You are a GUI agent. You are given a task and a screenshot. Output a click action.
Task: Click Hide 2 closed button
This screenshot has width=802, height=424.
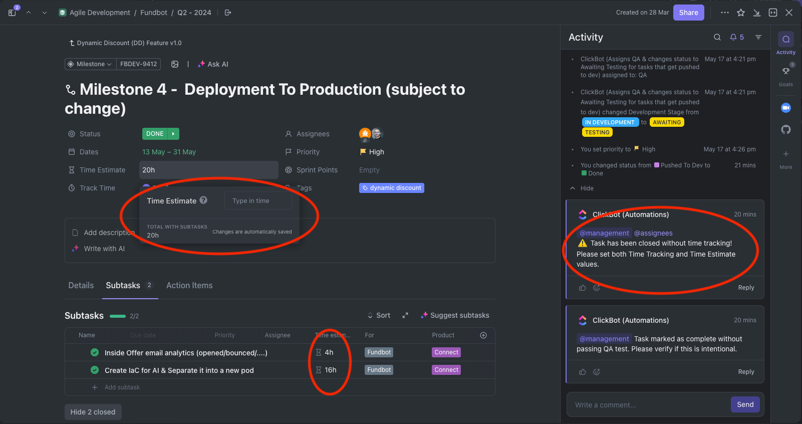click(93, 412)
